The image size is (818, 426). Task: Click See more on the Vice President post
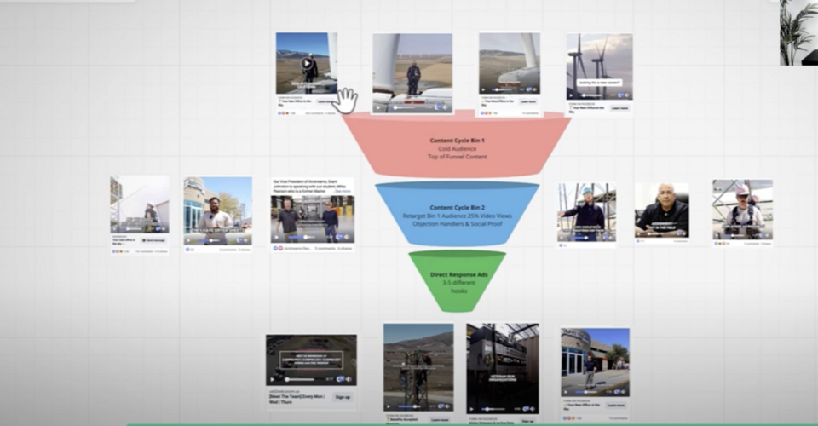[343, 192]
